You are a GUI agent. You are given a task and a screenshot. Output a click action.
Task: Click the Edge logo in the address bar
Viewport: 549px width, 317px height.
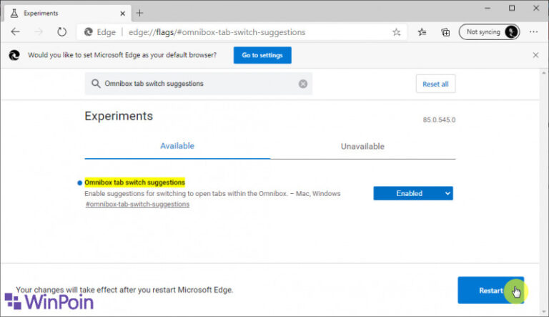click(88, 32)
